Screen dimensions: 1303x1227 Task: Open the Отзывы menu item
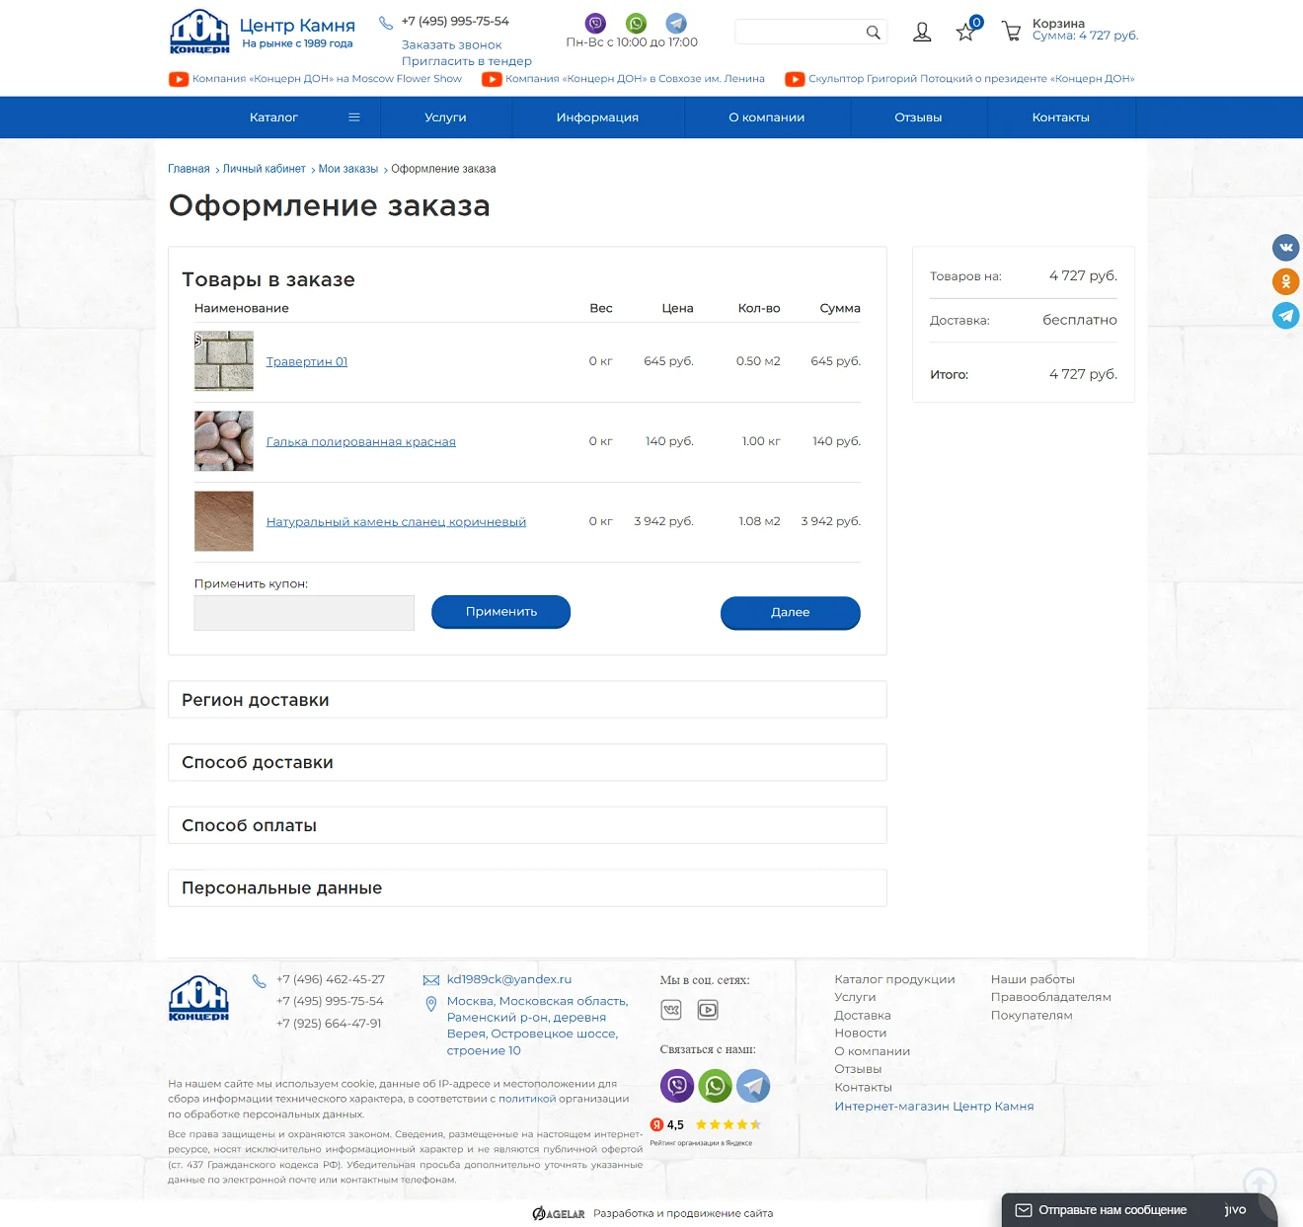(x=918, y=117)
